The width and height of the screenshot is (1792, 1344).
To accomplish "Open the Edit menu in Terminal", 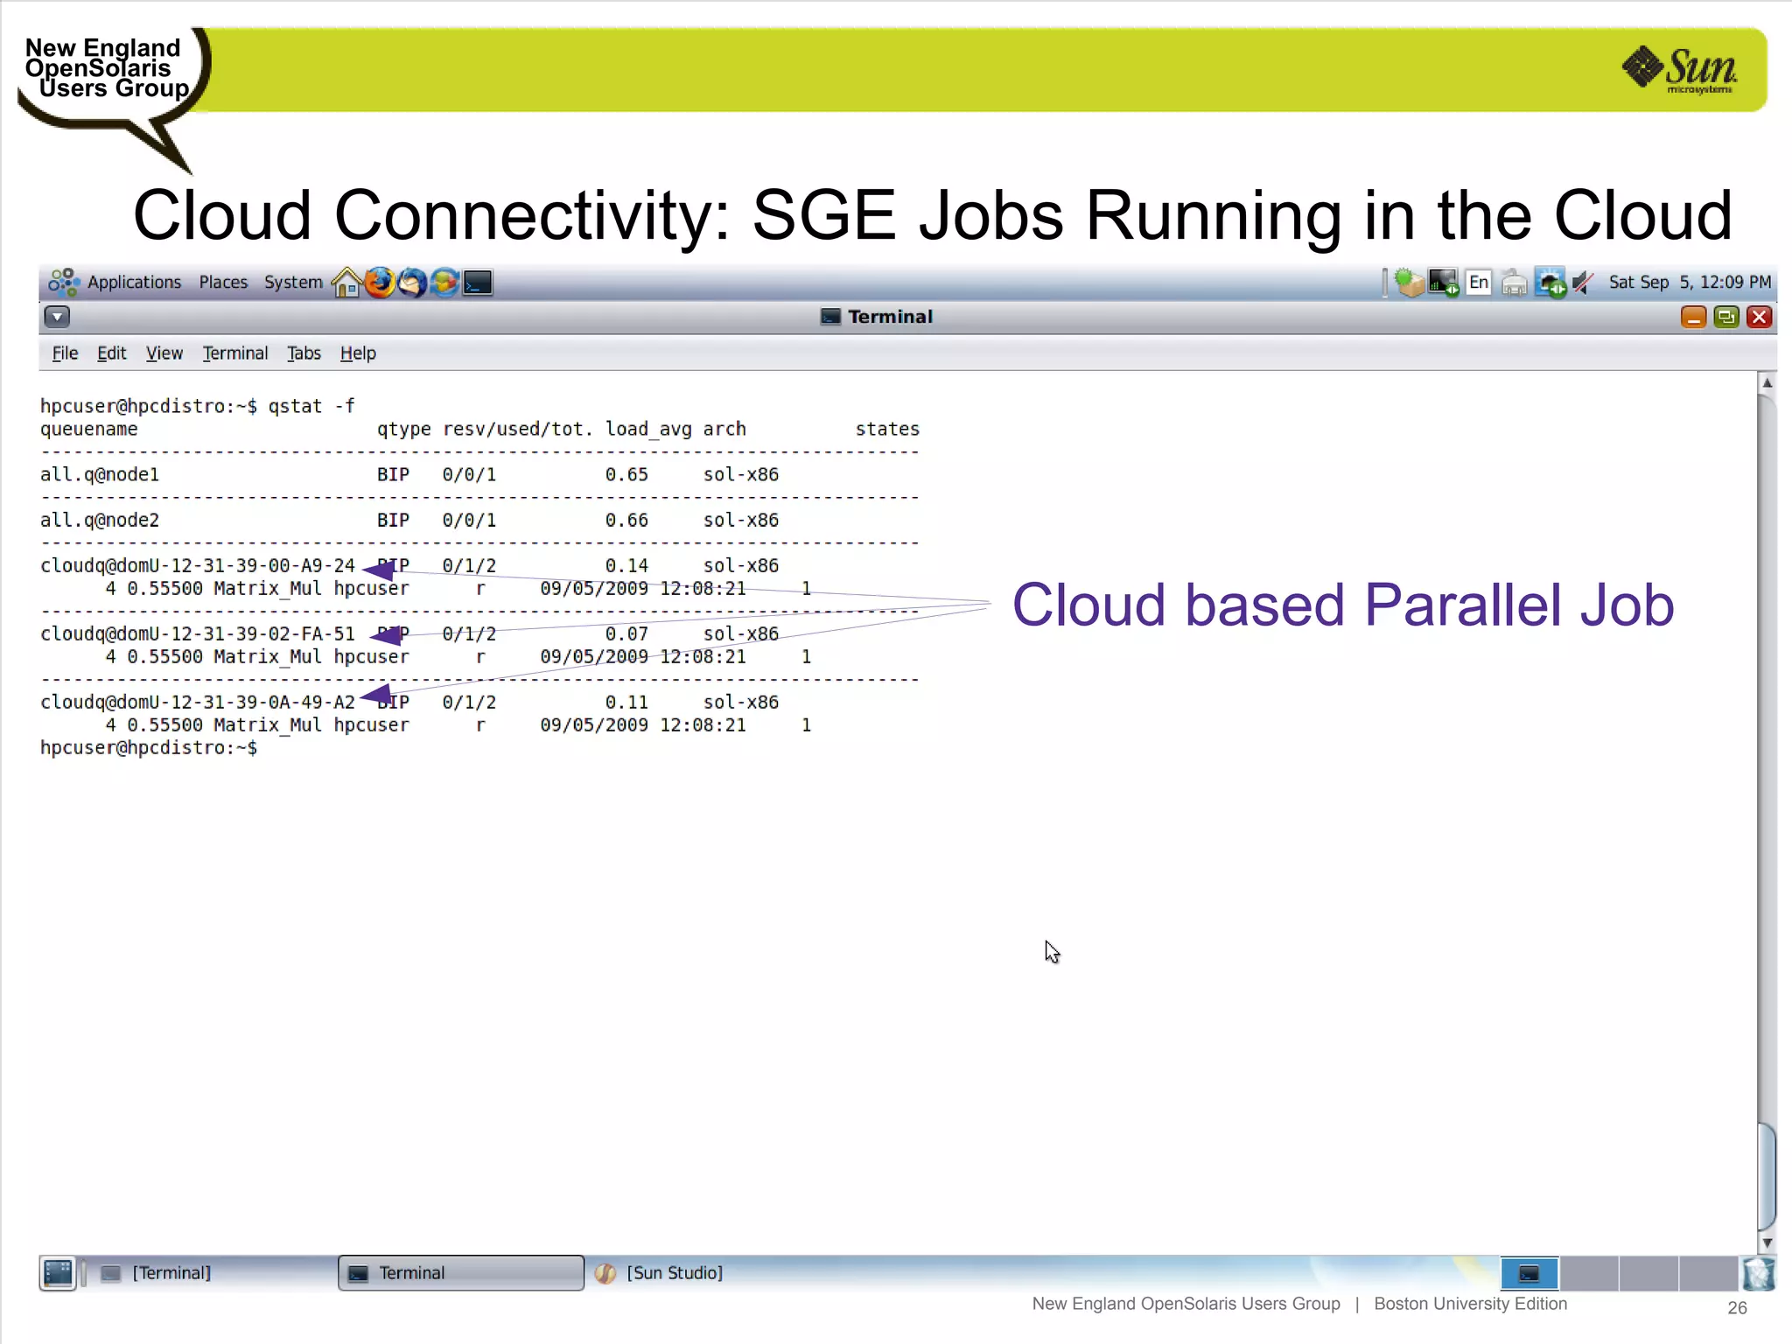I will pos(111,353).
